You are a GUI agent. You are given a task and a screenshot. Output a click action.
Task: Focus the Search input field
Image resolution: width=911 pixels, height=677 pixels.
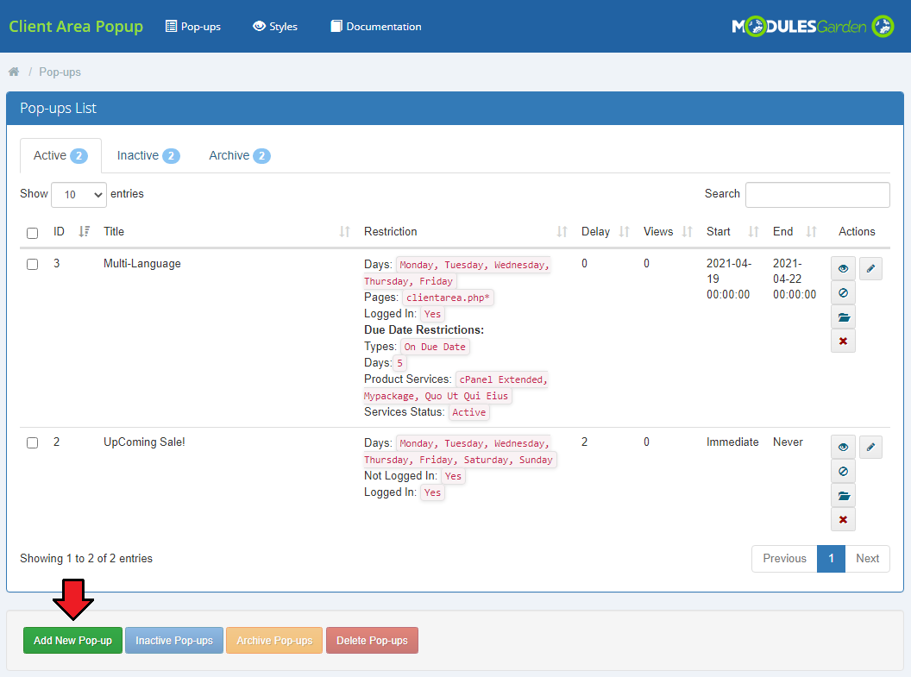click(x=818, y=195)
